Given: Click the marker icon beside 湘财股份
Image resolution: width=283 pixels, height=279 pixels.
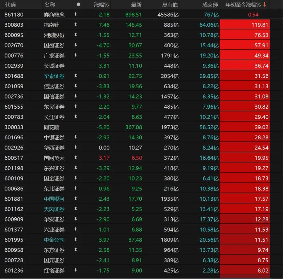Looking at the screenshot, I should point(76,35).
